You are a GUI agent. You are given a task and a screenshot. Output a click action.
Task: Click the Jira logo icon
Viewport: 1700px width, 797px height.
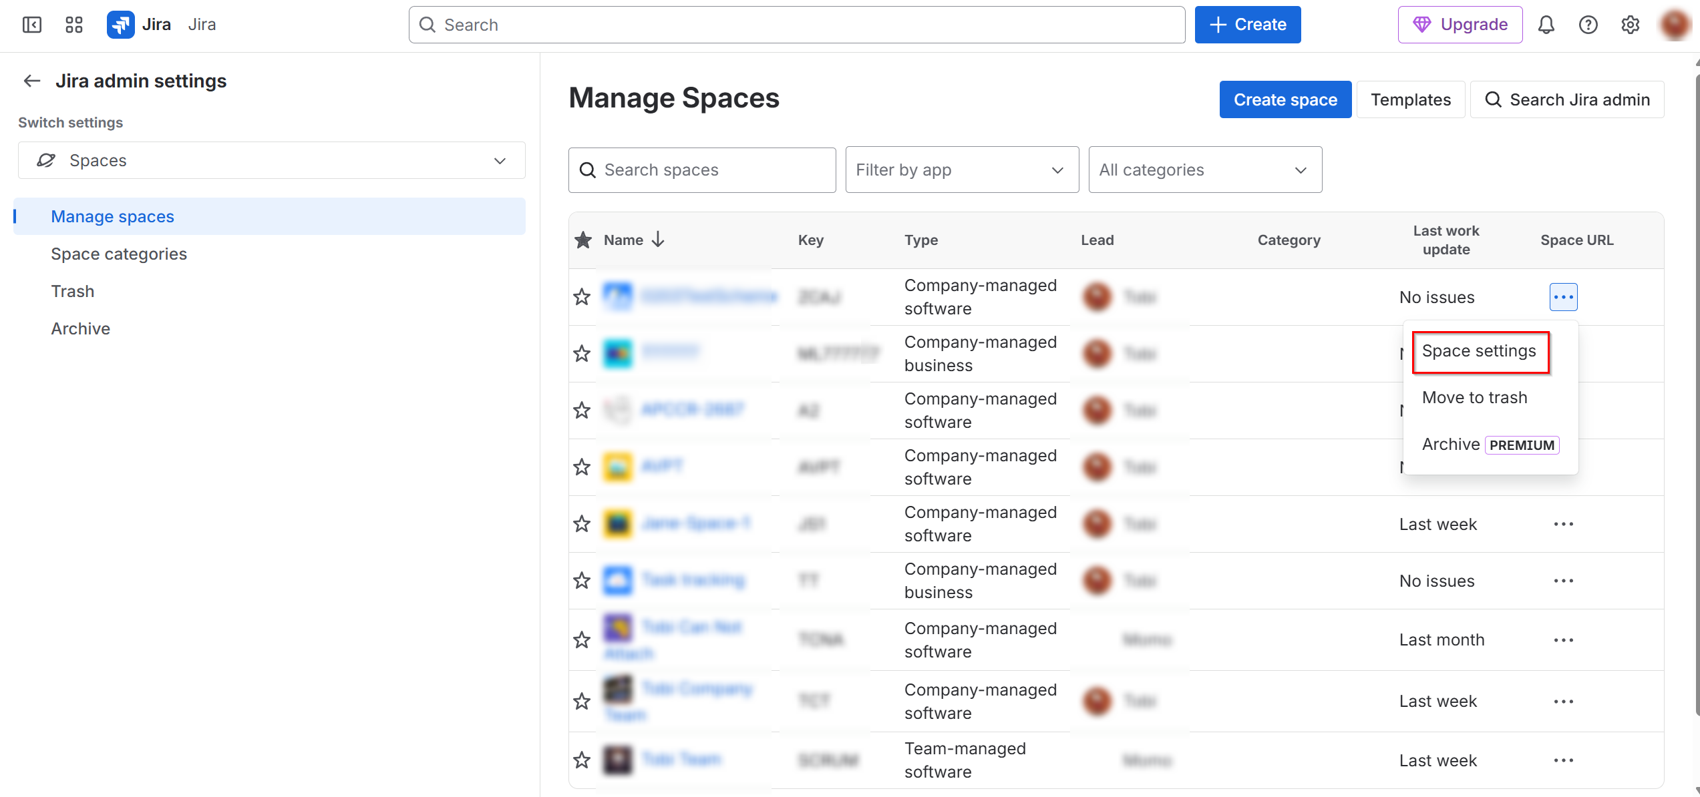coord(121,25)
